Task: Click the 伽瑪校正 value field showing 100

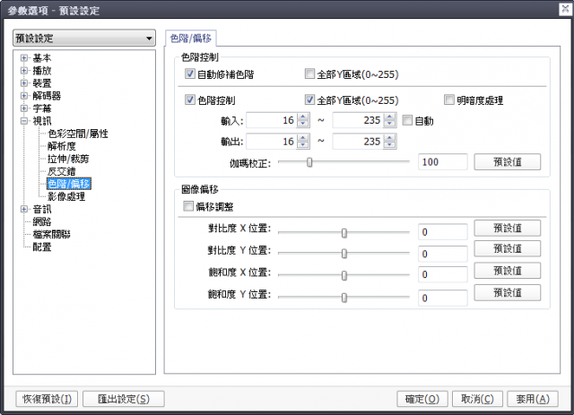Action: point(442,161)
